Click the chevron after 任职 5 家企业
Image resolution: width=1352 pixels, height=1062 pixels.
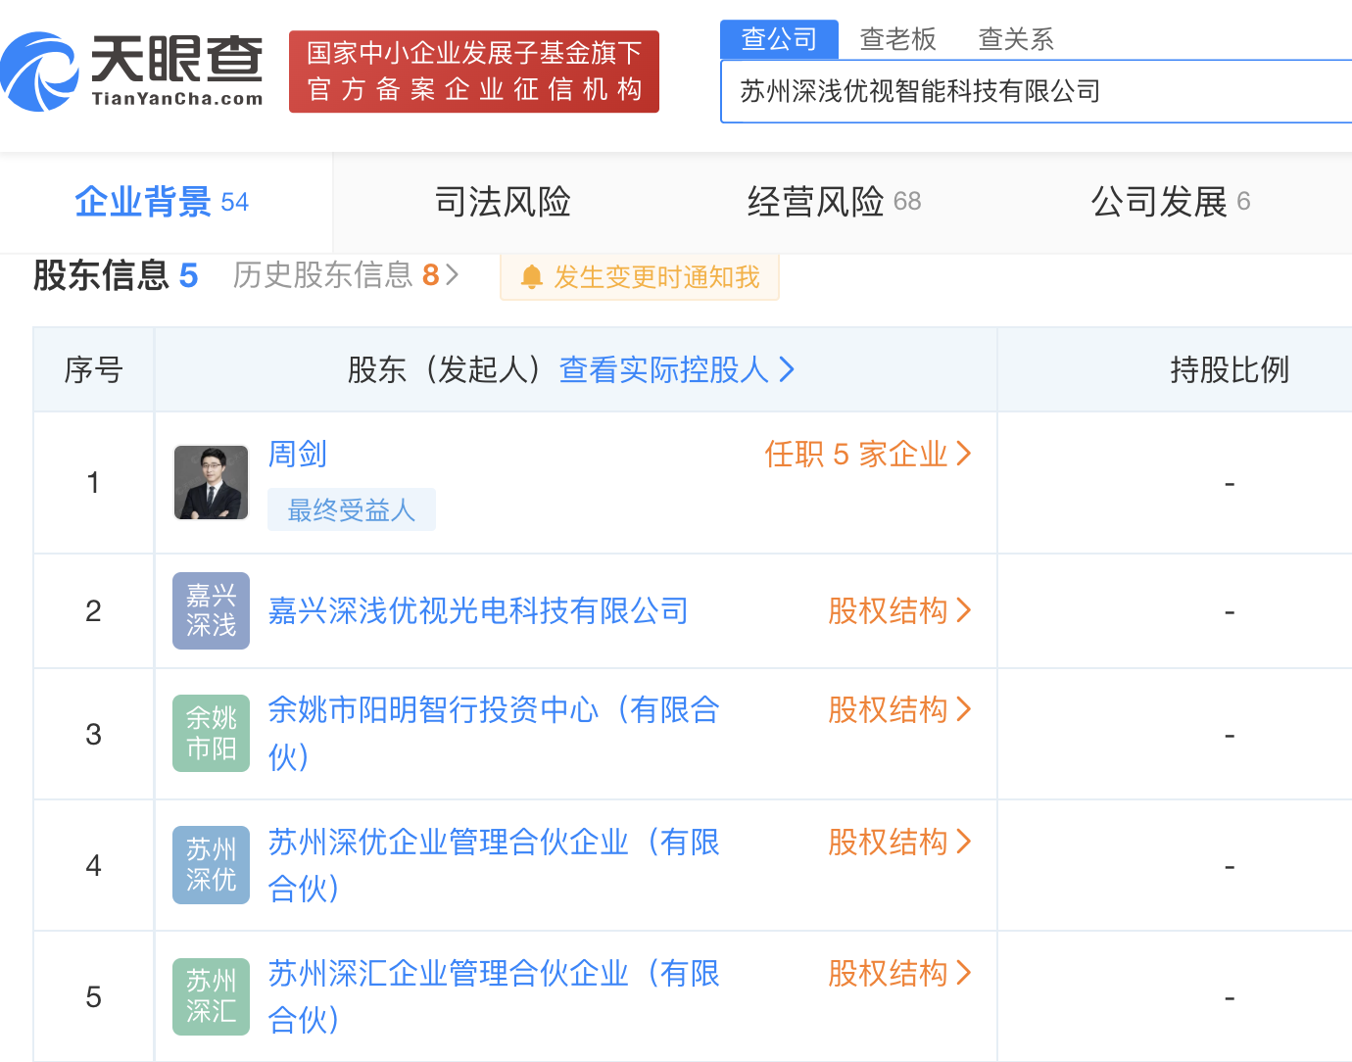point(964,454)
